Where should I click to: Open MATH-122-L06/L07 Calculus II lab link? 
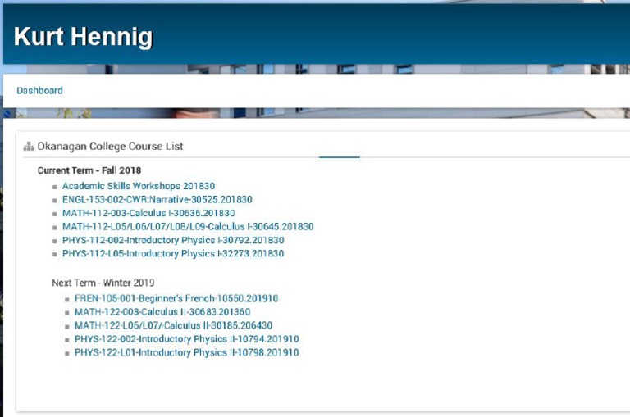click(x=173, y=325)
